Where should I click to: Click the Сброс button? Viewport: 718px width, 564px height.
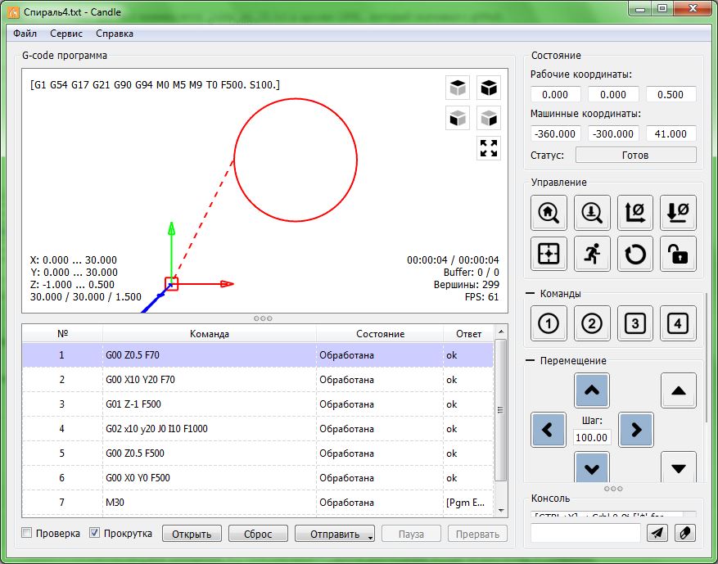pyautogui.click(x=258, y=534)
